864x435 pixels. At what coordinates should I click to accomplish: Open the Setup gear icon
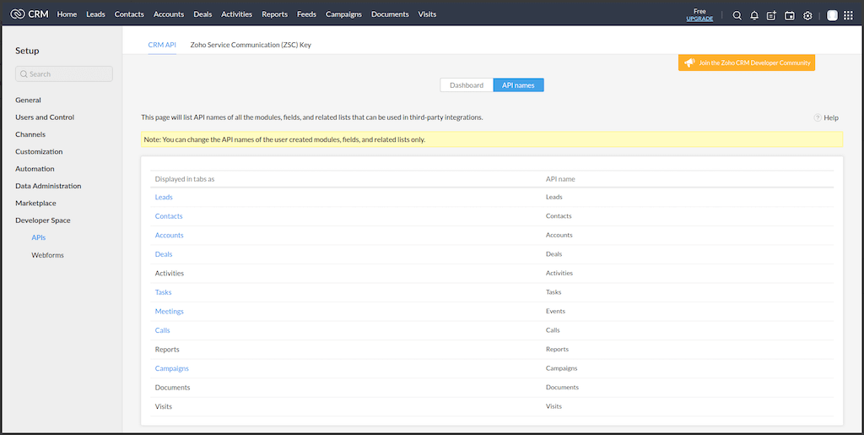[807, 15]
